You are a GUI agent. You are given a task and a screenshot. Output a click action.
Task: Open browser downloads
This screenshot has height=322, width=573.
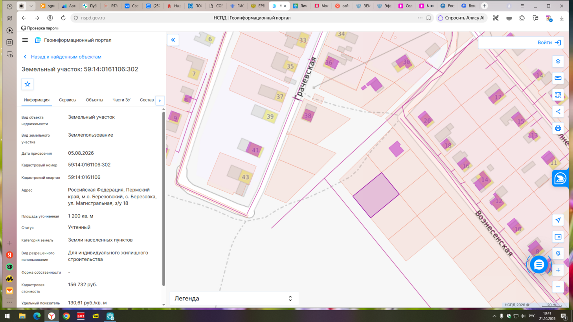pos(562,18)
